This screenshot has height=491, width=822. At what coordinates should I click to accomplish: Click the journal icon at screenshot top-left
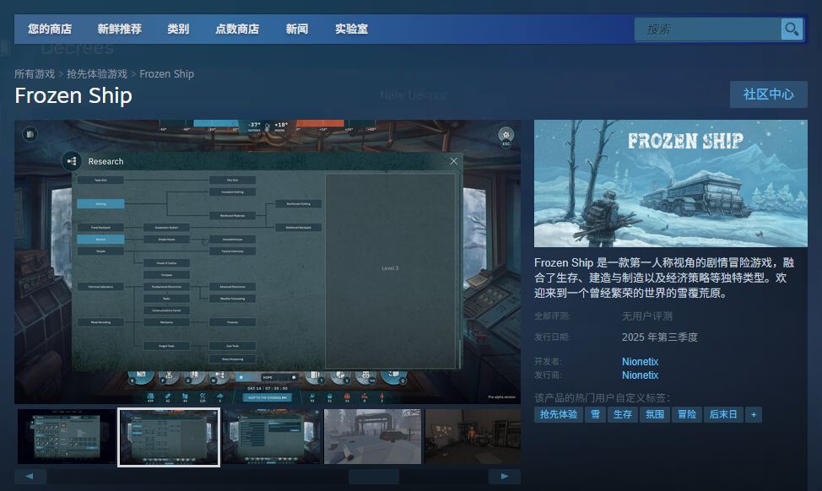tap(30, 134)
